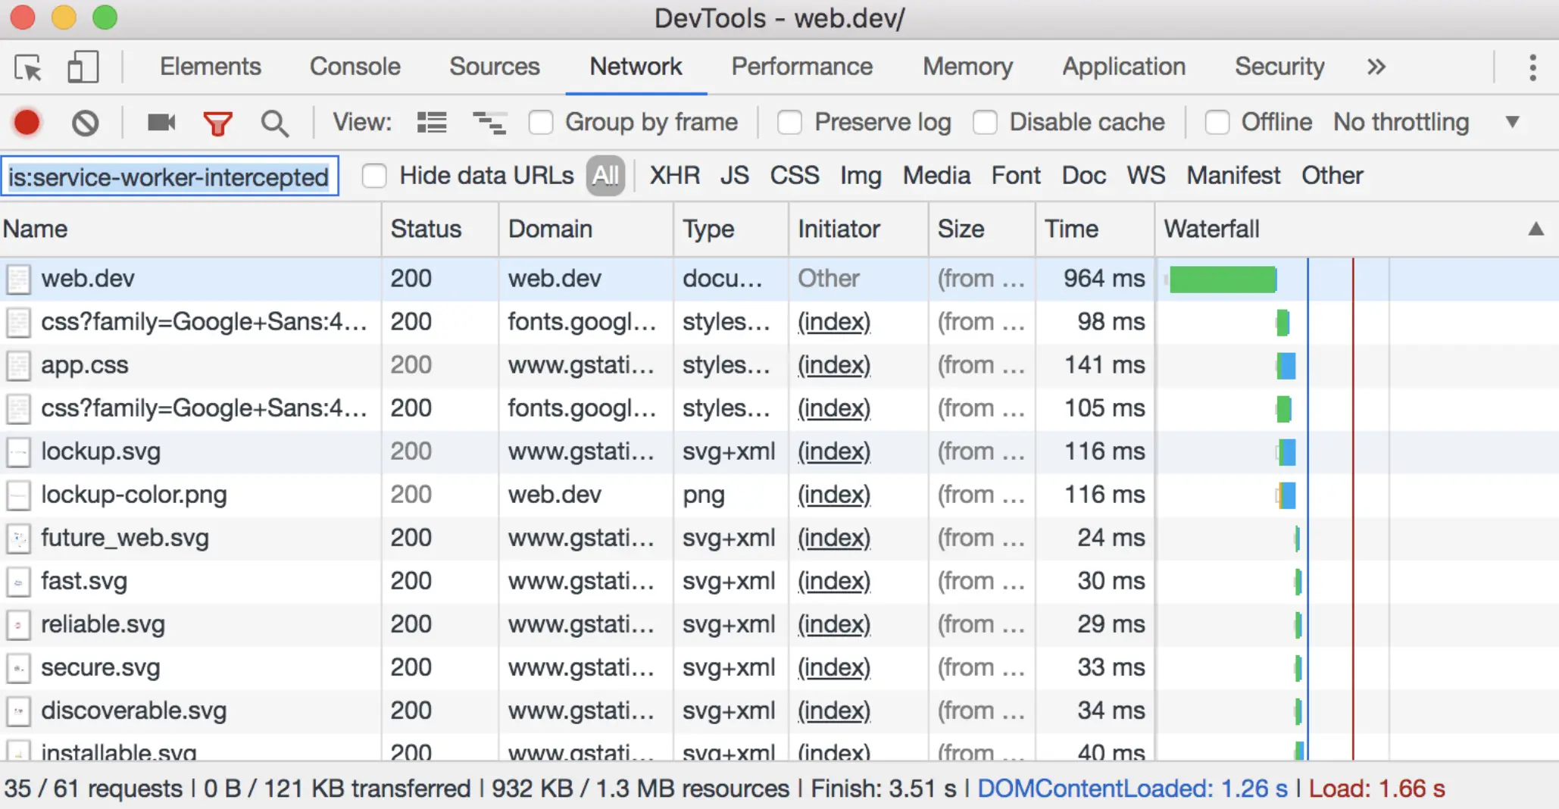Filter requests by Media type
This screenshot has width=1559, height=809.
pyautogui.click(x=936, y=176)
